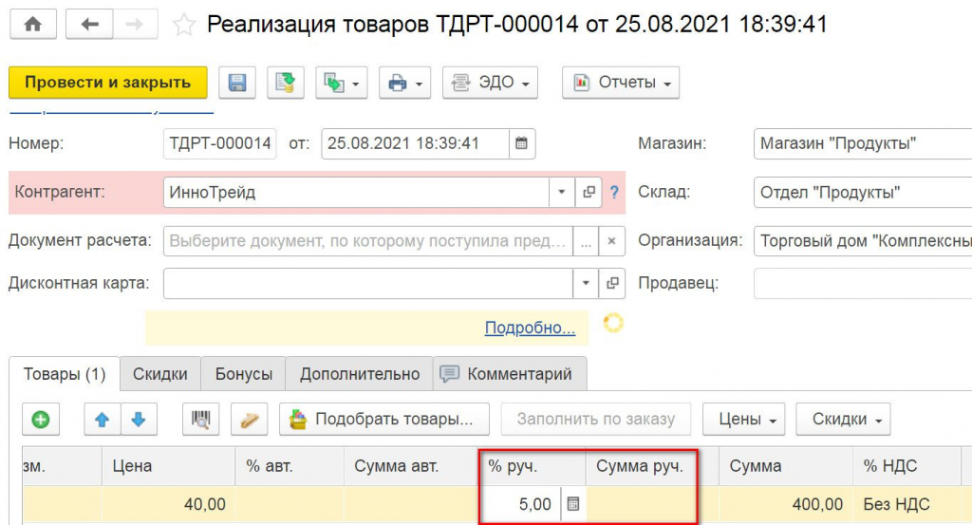This screenshot has width=972, height=525.
Task: Add document to favorites star
Action: point(183,26)
